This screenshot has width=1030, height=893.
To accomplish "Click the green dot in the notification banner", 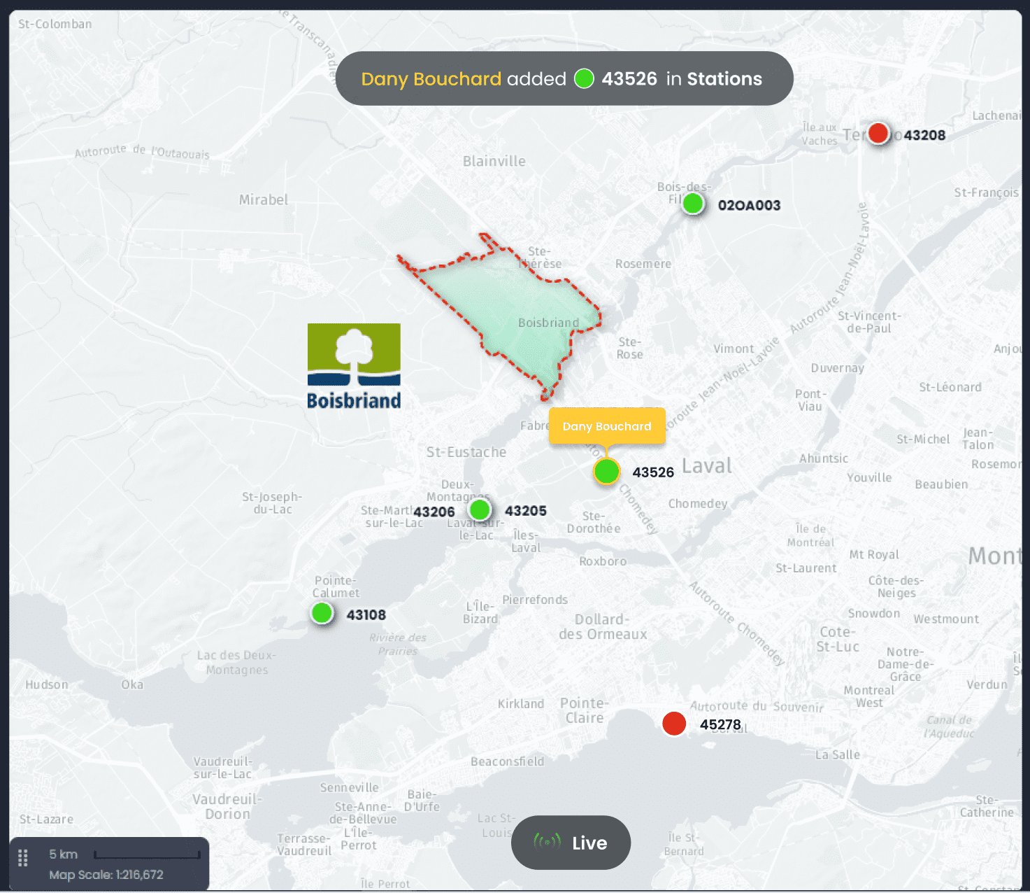I will tap(584, 78).
